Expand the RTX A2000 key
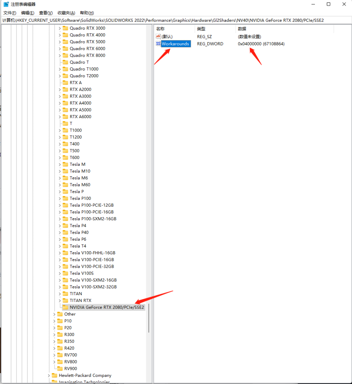The image size is (352, 384). [60, 90]
